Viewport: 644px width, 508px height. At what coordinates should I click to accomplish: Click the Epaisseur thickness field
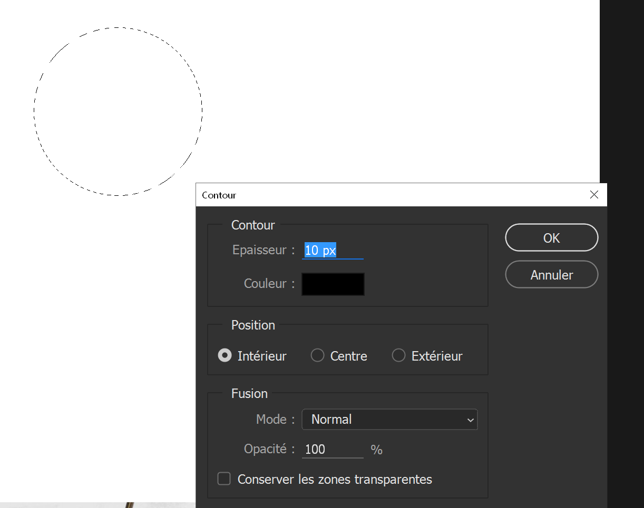click(327, 250)
